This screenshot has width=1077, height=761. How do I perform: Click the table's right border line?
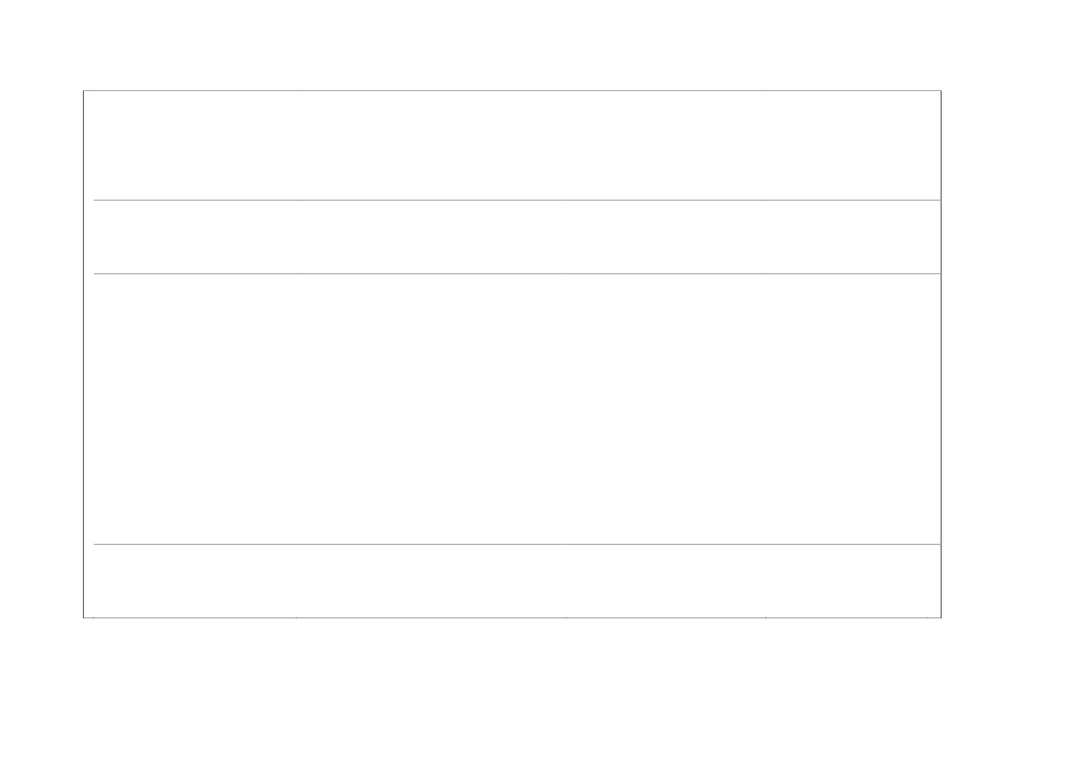pos(941,353)
